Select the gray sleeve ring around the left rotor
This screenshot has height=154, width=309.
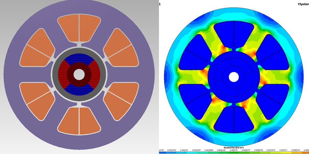pyautogui.click(x=79, y=51)
